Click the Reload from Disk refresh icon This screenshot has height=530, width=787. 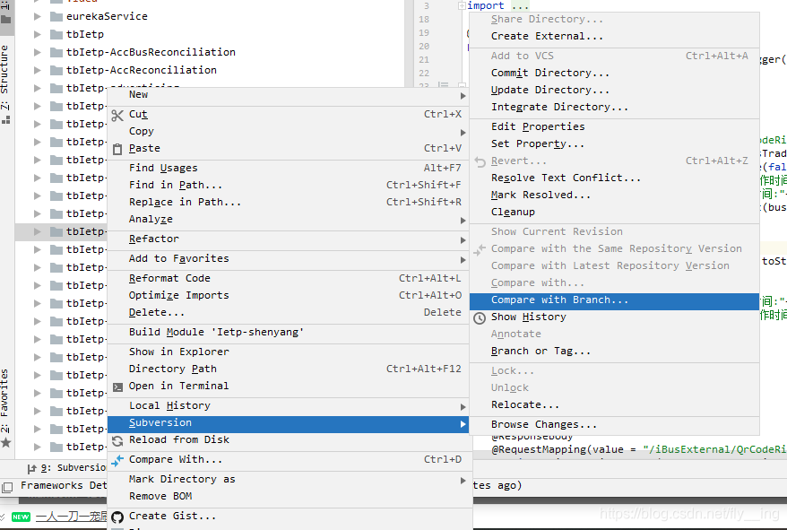[x=117, y=440]
